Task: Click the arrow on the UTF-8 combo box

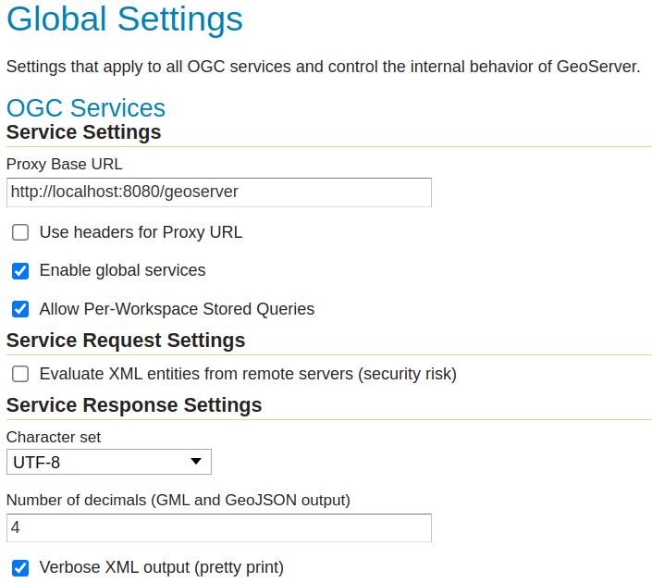Action: [x=195, y=462]
